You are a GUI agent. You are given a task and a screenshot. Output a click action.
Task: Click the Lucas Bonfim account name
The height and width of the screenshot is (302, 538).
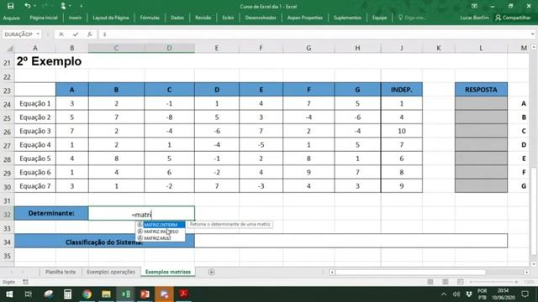(x=474, y=18)
